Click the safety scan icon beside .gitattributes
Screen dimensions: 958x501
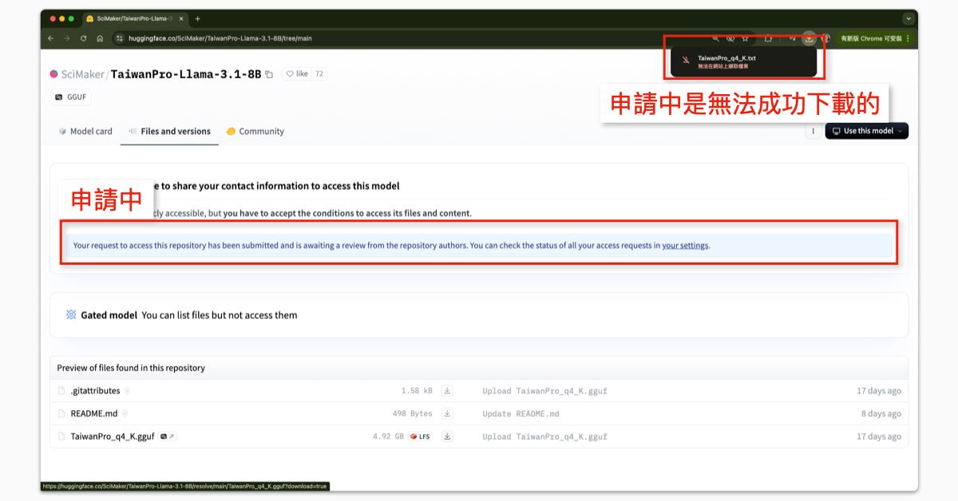(128, 391)
